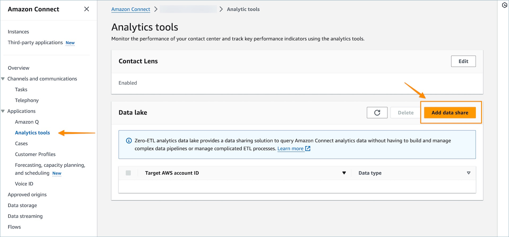Image resolution: width=509 pixels, height=237 pixels.
Task: Toggle the select-all checkbox in table header
Action: point(128,173)
